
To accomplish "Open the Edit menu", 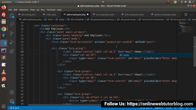I will click(16, 10).
